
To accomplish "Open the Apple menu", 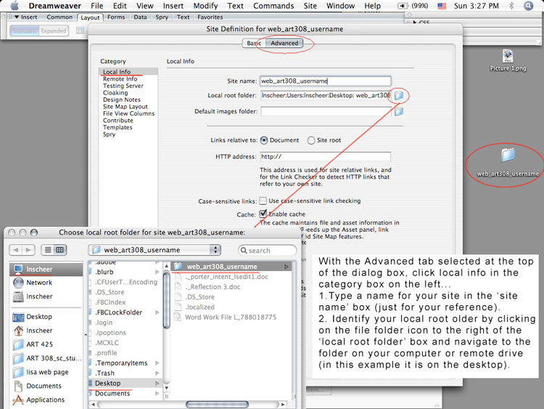I will click(15, 6).
